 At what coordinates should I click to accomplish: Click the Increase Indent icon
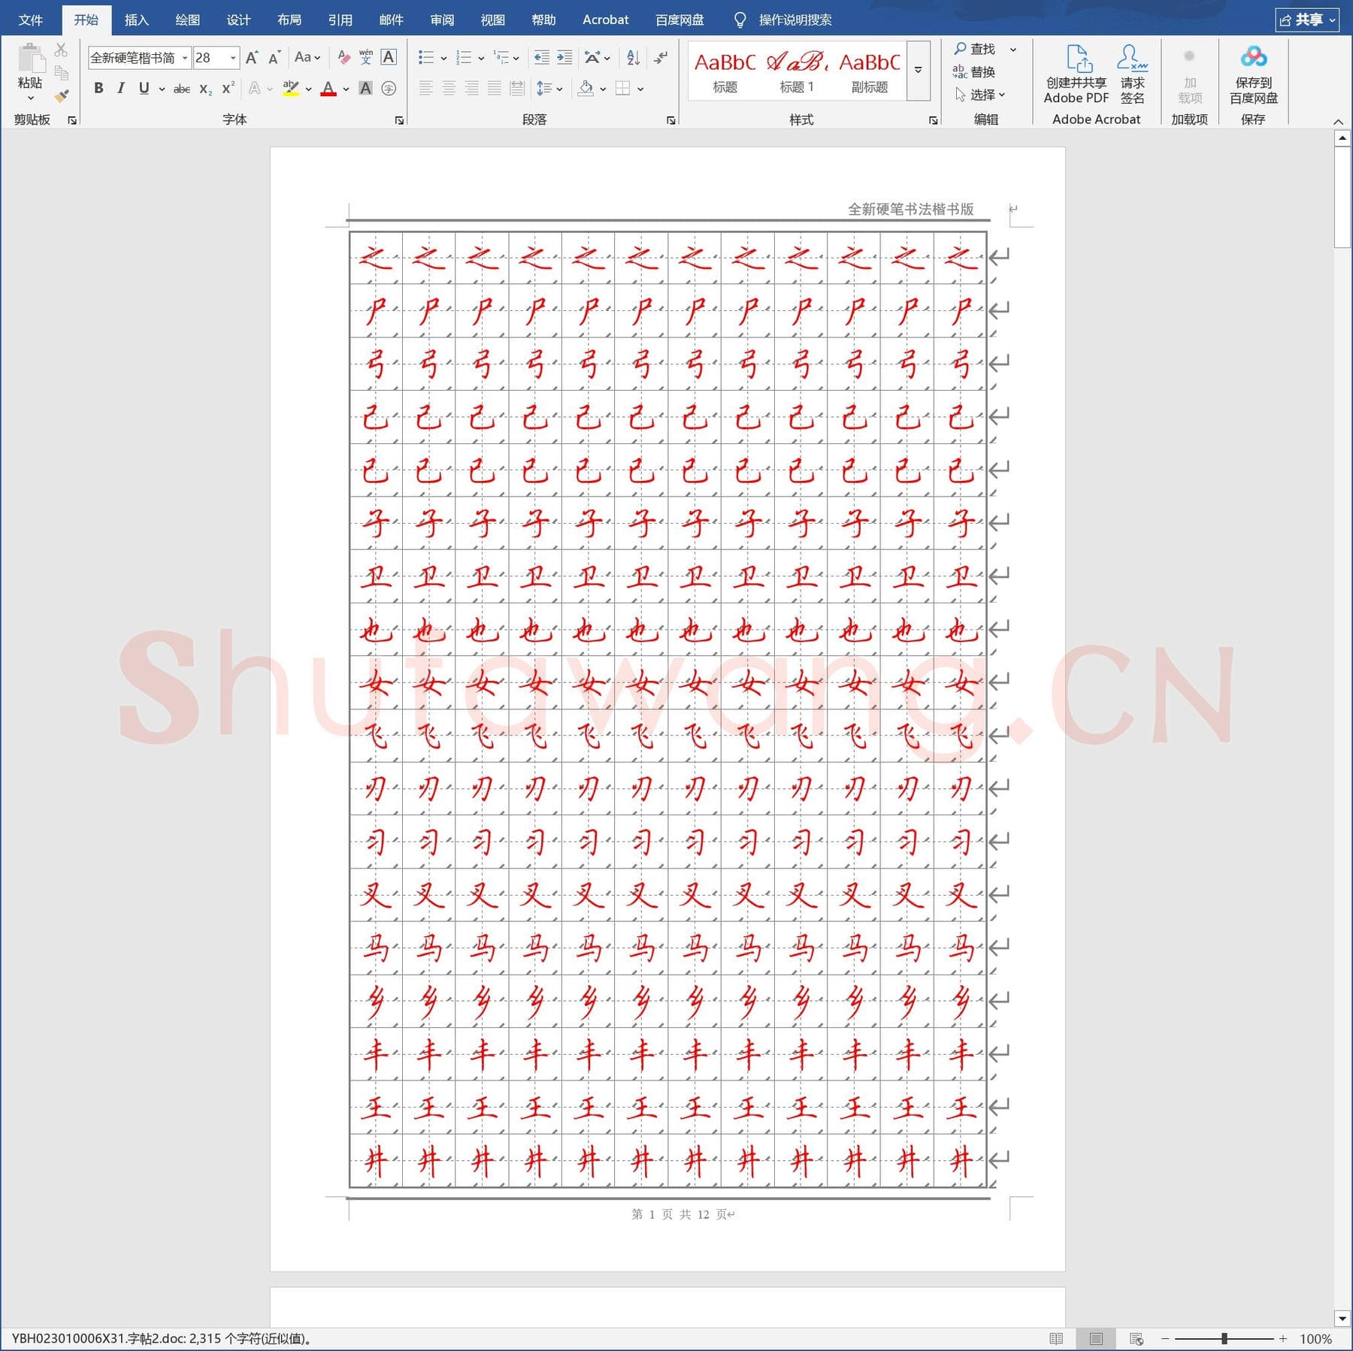coord(565,58)
